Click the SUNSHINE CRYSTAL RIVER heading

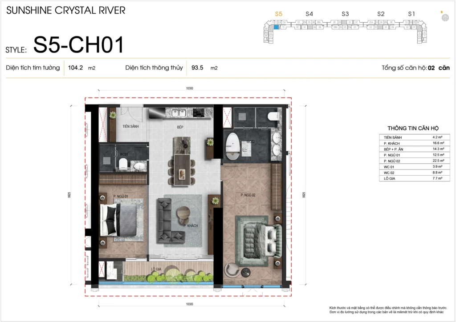[66, 10]
